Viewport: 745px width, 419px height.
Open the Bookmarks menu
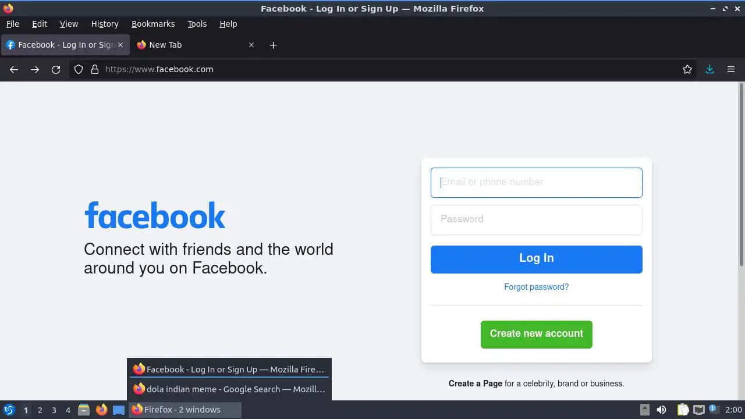153,24
